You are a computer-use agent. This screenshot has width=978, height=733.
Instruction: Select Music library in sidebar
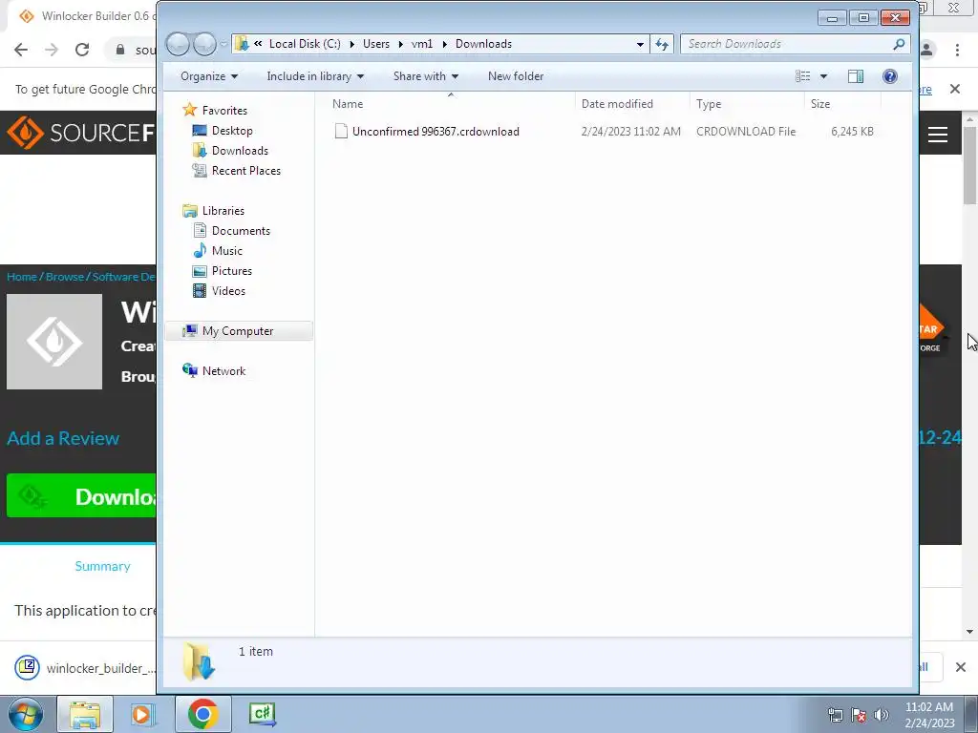tap(226, 251)
